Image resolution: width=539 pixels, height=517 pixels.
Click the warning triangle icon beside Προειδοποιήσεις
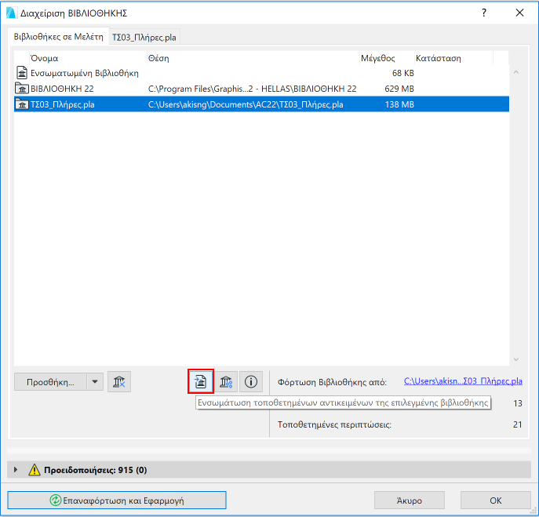[x=35, y=470]
